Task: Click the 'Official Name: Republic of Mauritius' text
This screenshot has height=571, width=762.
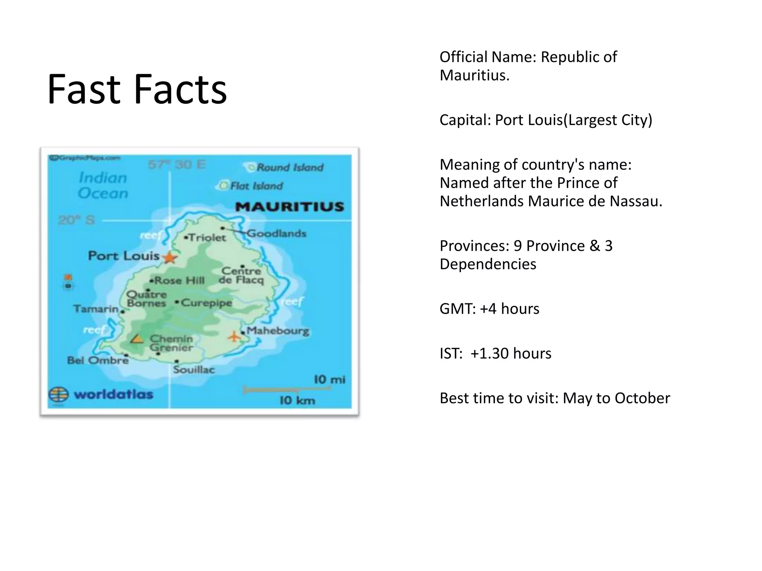Action: [528, 66]
